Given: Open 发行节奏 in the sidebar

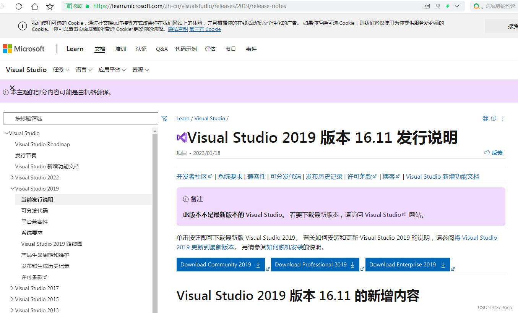Looking at the screenshot, I should click(26, 155).
